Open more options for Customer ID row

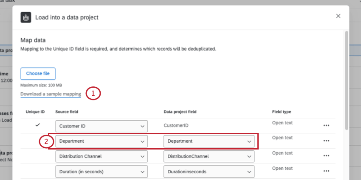pos(326,126)
